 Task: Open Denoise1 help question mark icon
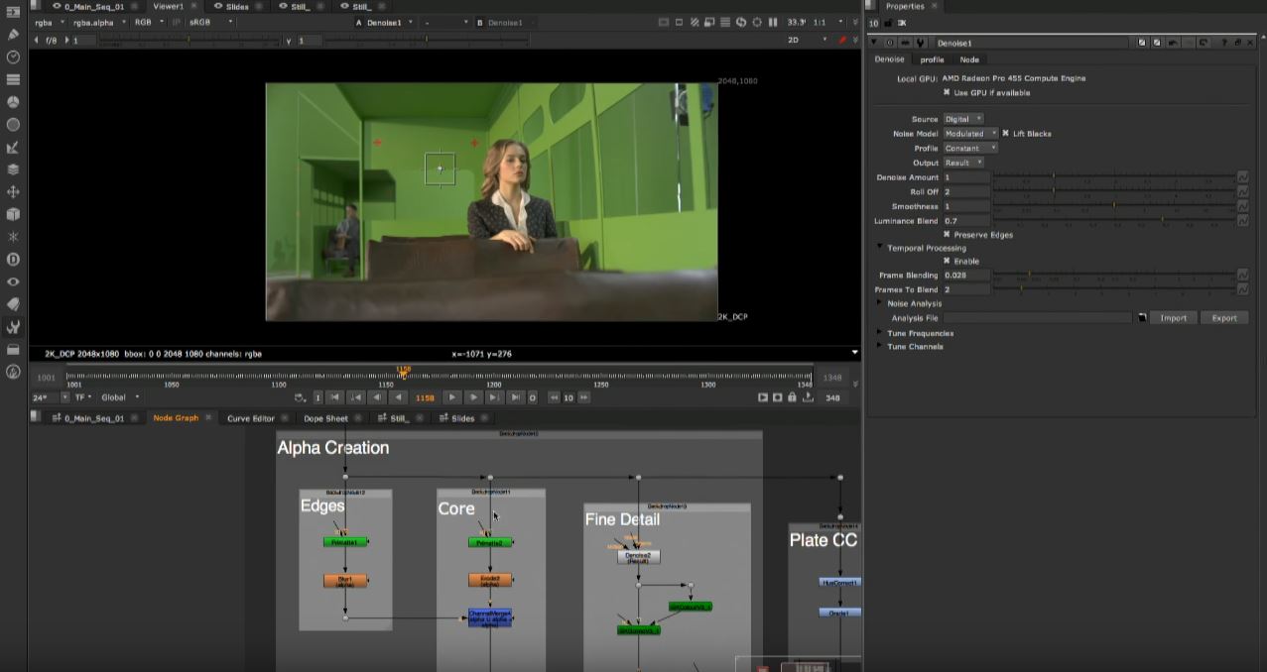1224,43
